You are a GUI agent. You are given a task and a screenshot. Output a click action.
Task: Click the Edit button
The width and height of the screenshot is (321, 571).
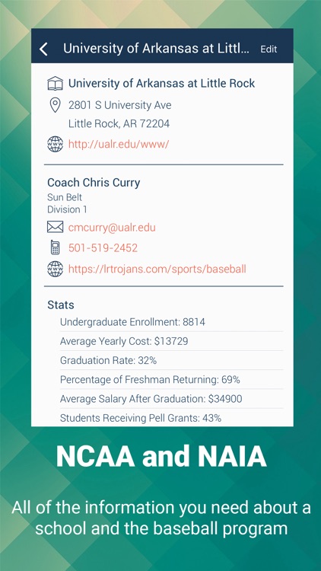[269, 49]
